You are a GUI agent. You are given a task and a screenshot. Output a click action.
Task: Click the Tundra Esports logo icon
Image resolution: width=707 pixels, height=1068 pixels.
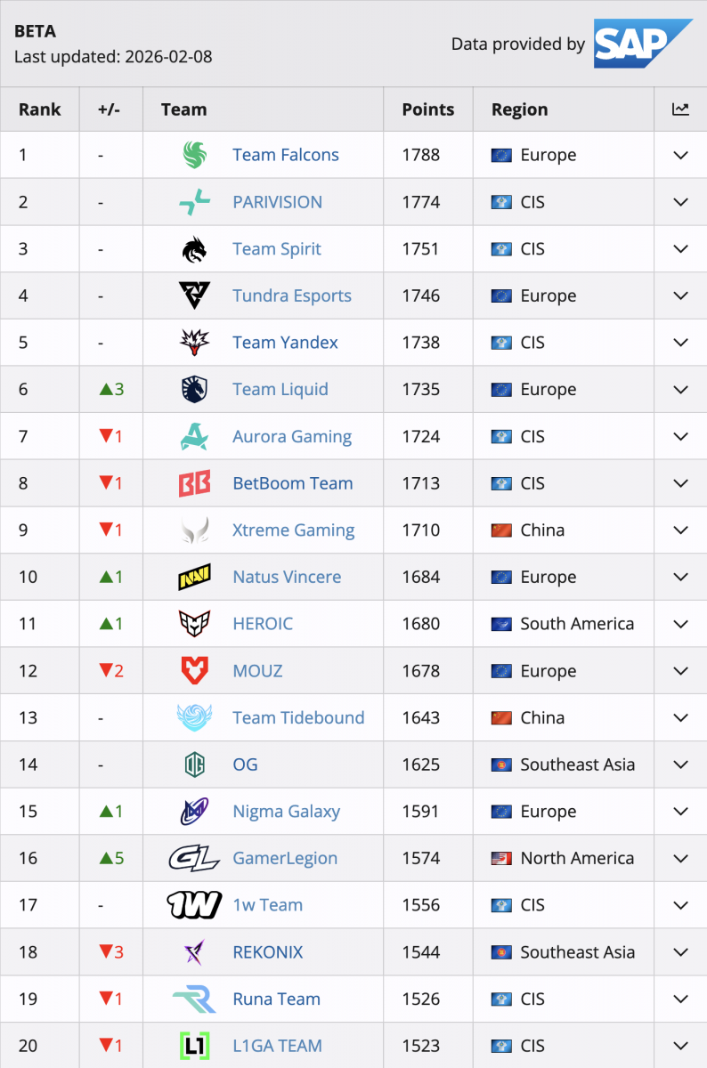point(194,295)
